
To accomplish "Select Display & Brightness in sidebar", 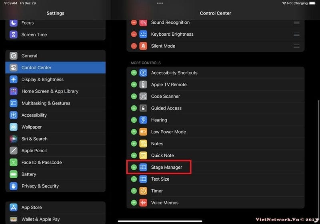I will pos(42,79).
